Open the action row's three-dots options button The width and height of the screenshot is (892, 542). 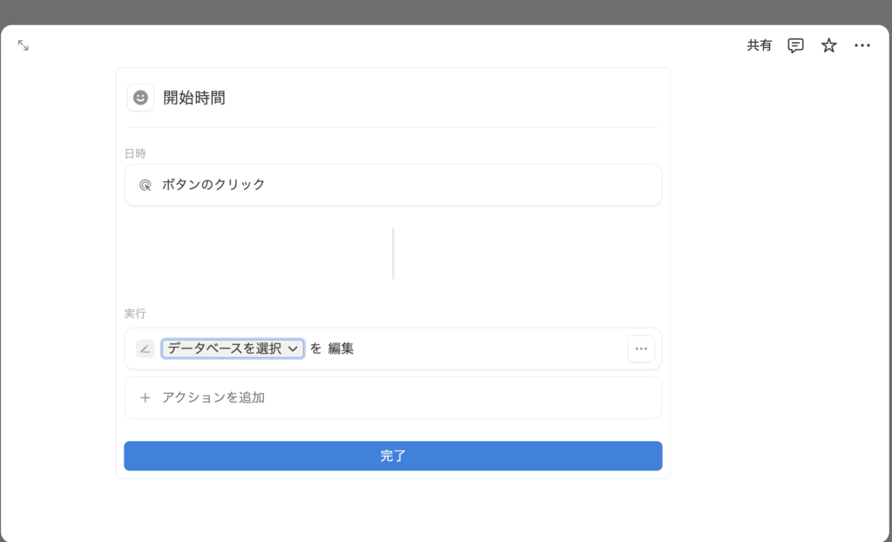641,349
